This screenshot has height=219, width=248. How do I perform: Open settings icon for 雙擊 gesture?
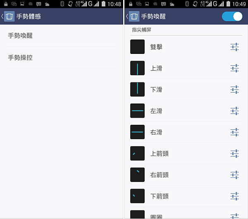coord(234,47)
